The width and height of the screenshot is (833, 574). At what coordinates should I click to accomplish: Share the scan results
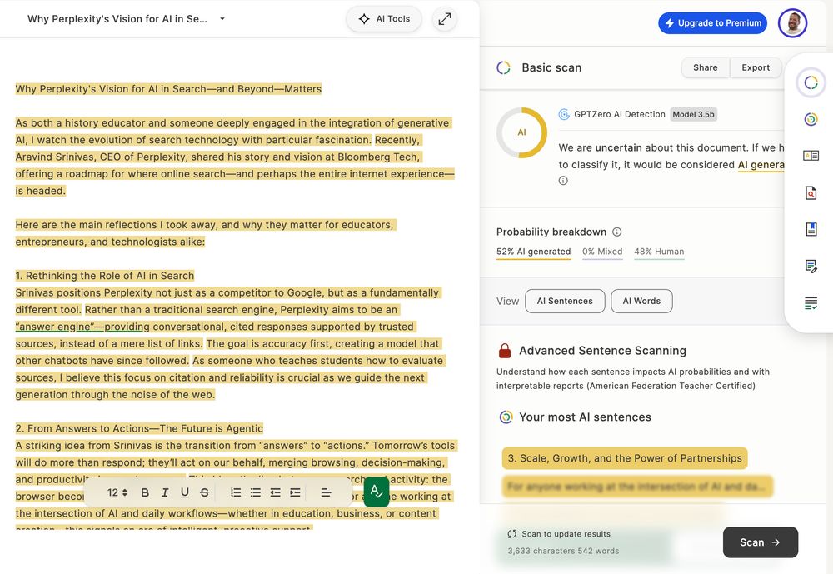point(705,67)
